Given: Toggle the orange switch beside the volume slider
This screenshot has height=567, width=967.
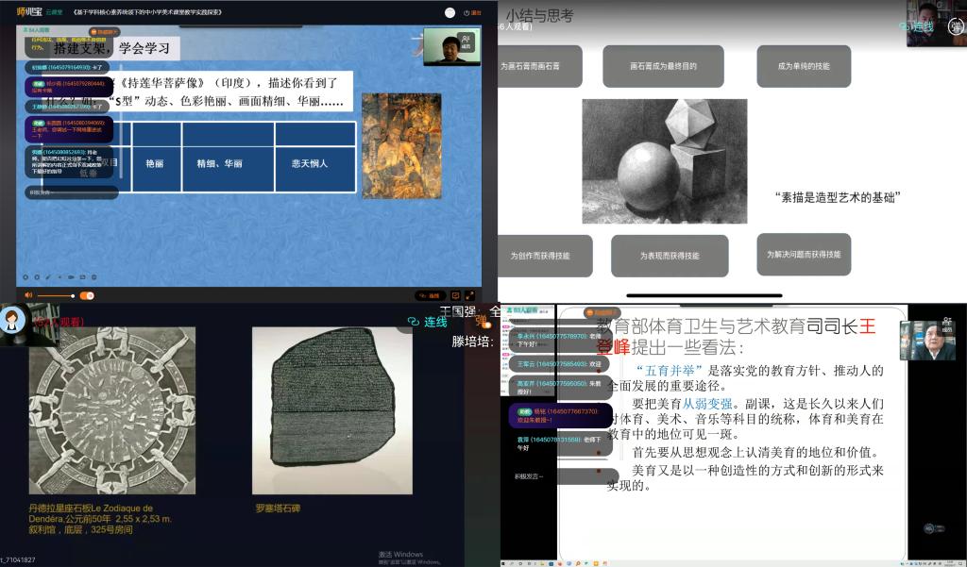Looking at the screenshot, I should coord(87,296).
